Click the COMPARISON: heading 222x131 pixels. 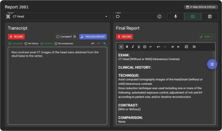tap(131, 118)
